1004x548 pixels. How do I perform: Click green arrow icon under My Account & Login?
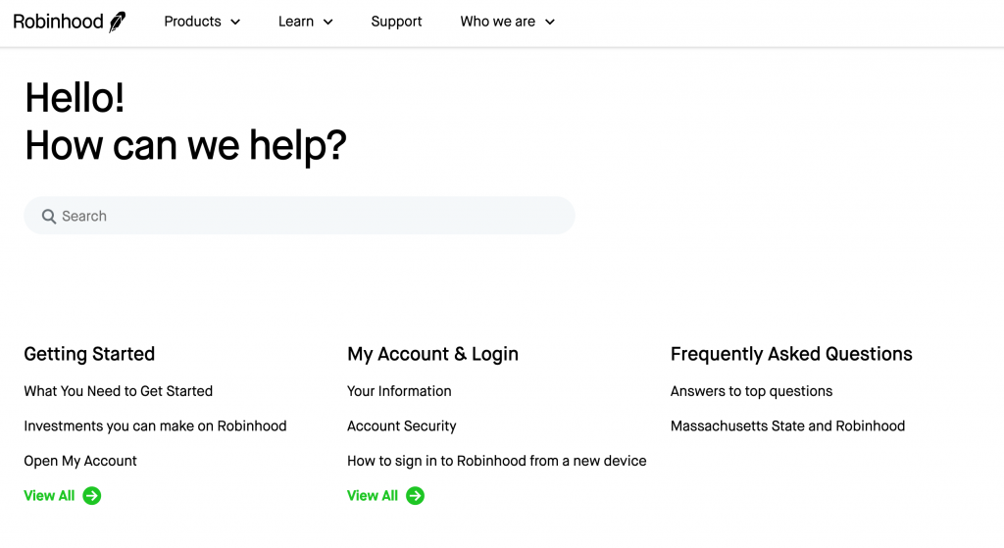coord(415,495)
